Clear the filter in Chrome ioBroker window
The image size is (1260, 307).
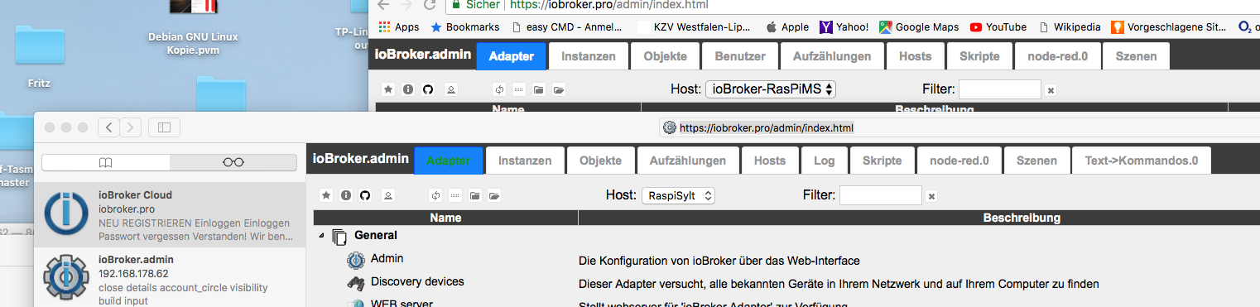1051,89
